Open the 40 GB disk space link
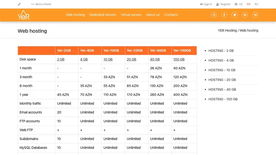 (x=155, y=60)
